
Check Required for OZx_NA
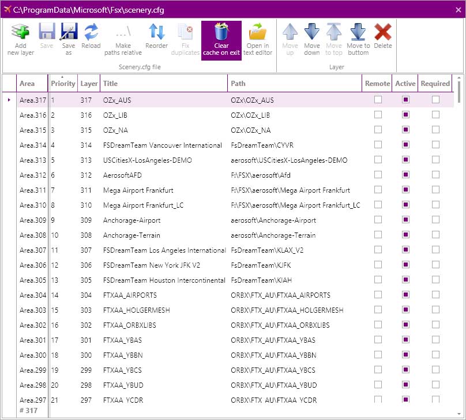click(x=435, y=130)
